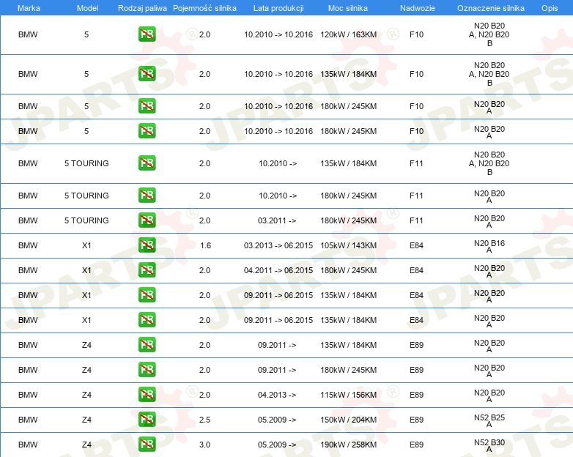Click fuel icon in Z4 3.0 engine row
573x457 pixels.
click(147, 445)
